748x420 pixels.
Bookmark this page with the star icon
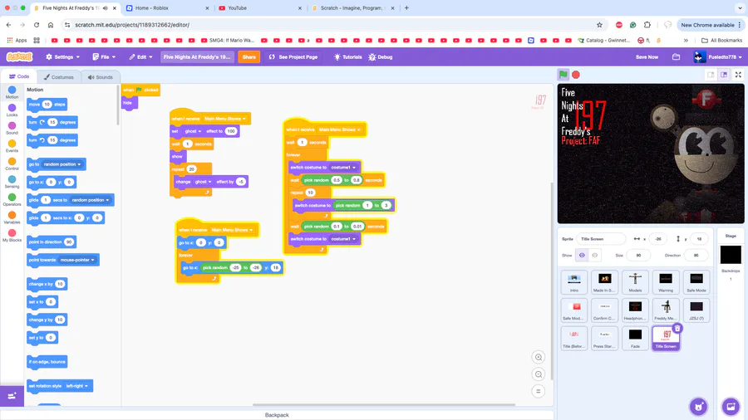click(599, 25)
